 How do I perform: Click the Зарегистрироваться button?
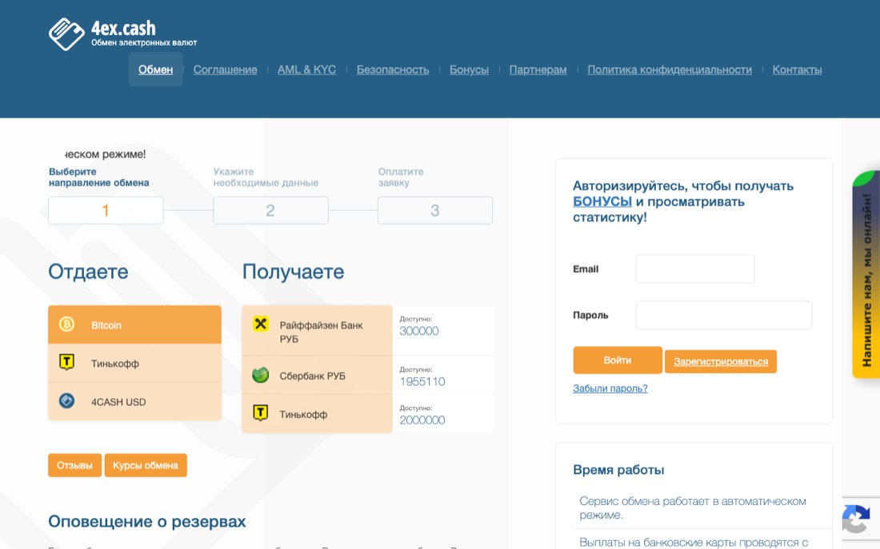pyautogui.click(x=721, y=362)
